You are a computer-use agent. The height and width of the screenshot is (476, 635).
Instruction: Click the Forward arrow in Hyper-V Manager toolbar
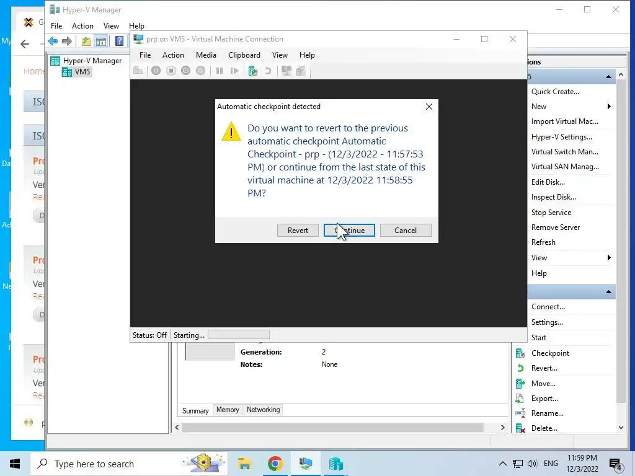(x=67, y=41)
